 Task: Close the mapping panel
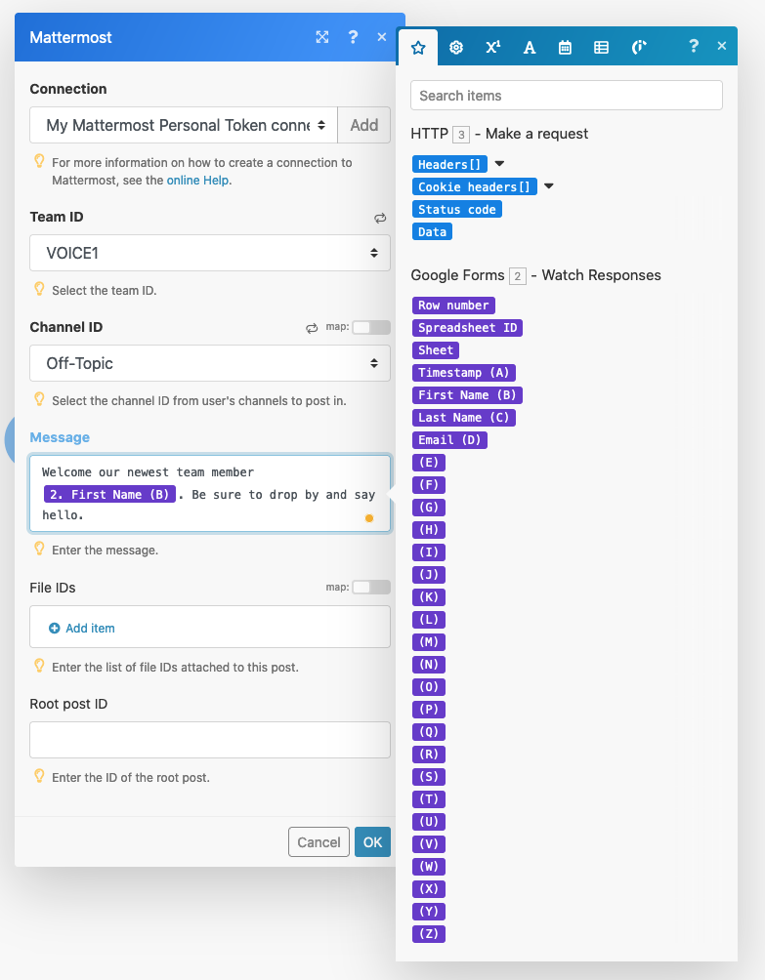pos(722,46)
